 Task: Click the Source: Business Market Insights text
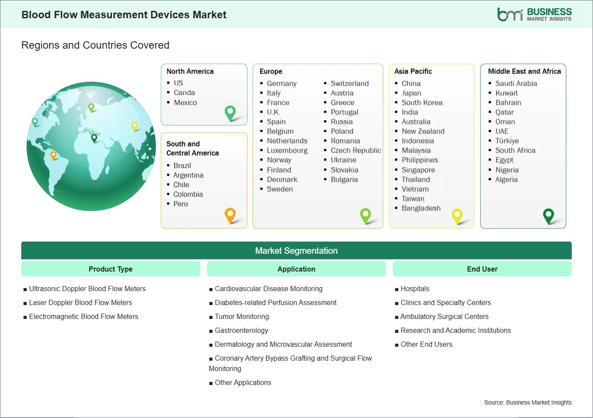pos(527,402)
